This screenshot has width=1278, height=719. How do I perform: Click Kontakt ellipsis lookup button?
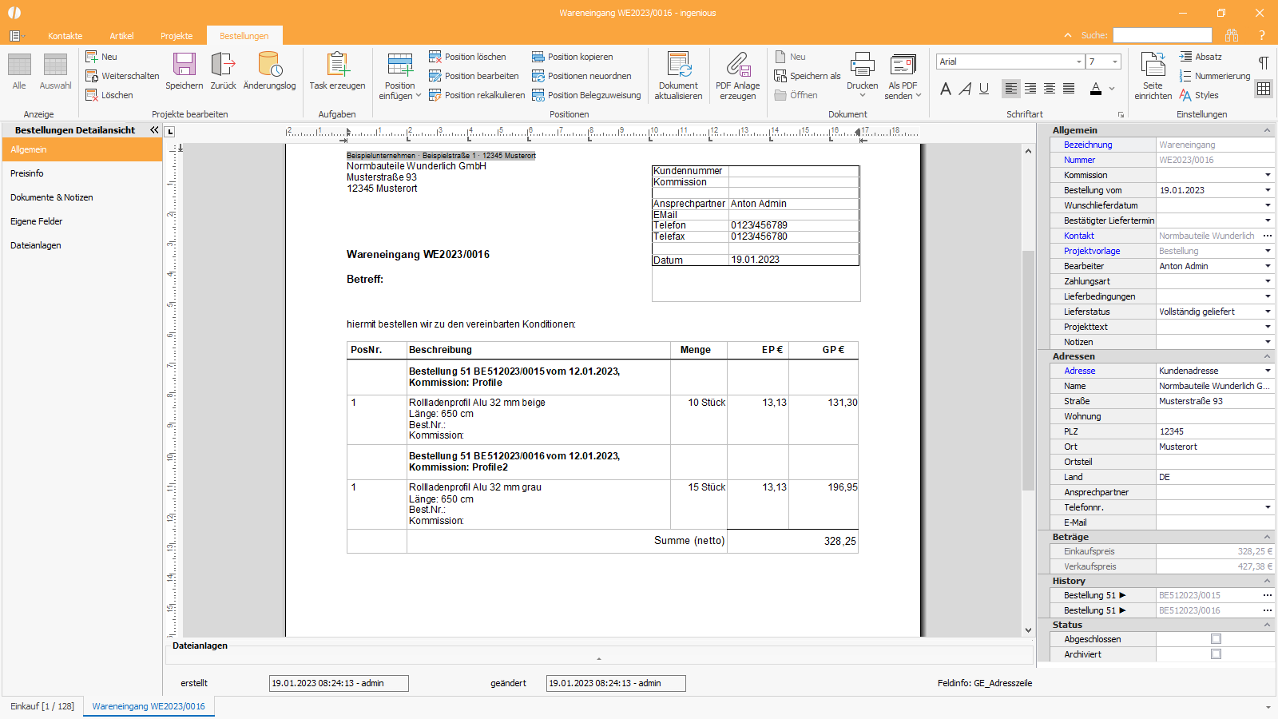[x=1268, y=236]
